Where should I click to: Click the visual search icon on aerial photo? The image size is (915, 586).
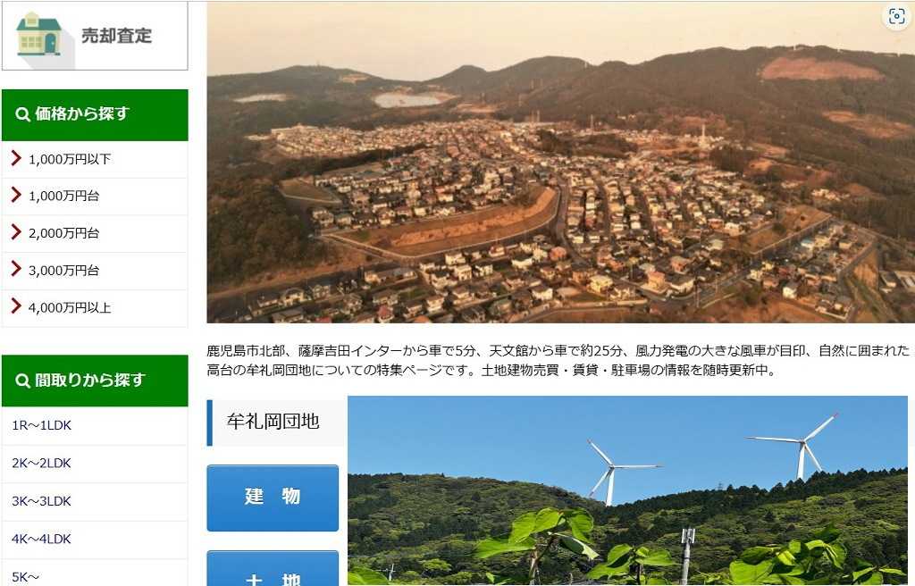point(895,16)
